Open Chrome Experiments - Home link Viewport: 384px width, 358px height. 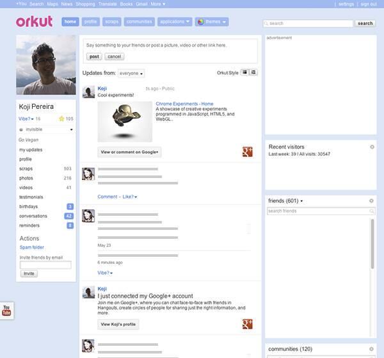[184, 104]
